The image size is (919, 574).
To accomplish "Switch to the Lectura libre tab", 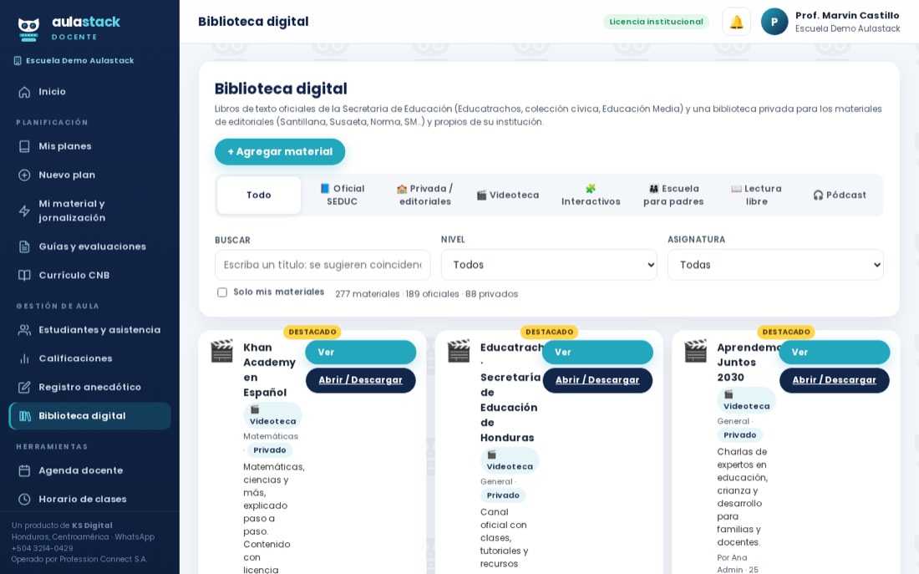I will [757, 196].
